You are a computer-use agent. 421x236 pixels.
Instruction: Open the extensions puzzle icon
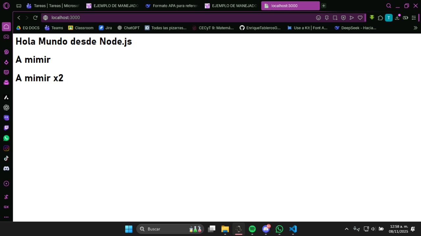[x=380, y=18]
